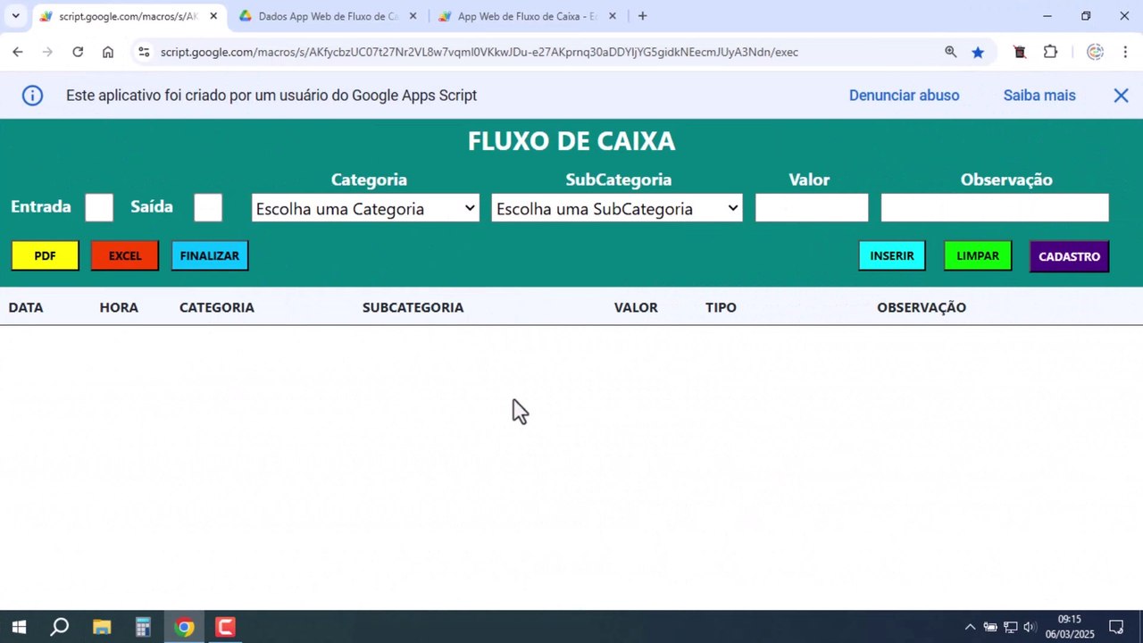Open the Categoria dropdown
The width and height of the screenshot is (1143, 643).
[365, 208]
